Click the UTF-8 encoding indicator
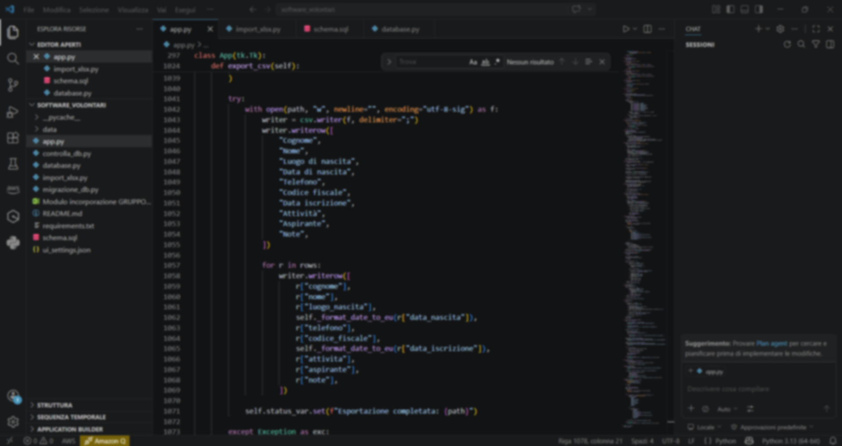This screenshot has width=842, height=446. (x=670, y=441)
